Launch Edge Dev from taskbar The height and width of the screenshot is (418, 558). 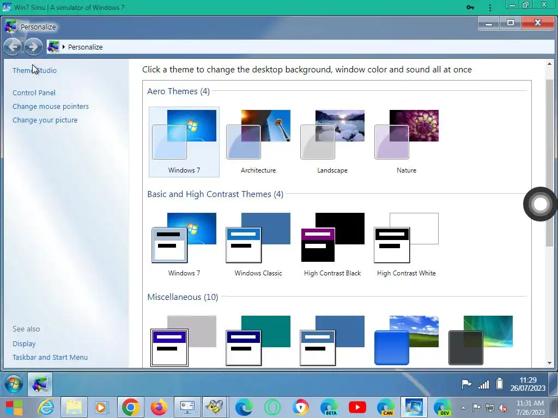pyautogui.click(x=442, y=407)
